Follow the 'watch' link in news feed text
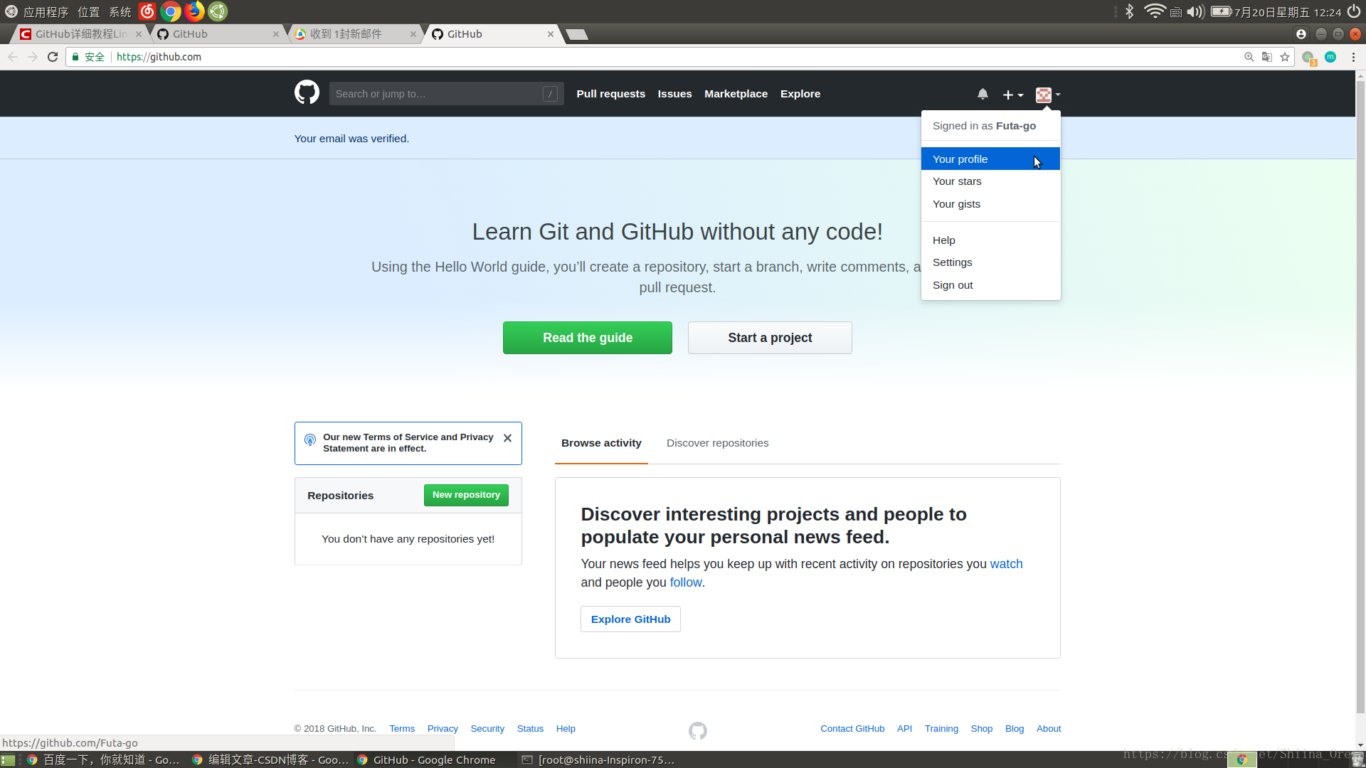The image size is (1366, 768). point(1006,564)
